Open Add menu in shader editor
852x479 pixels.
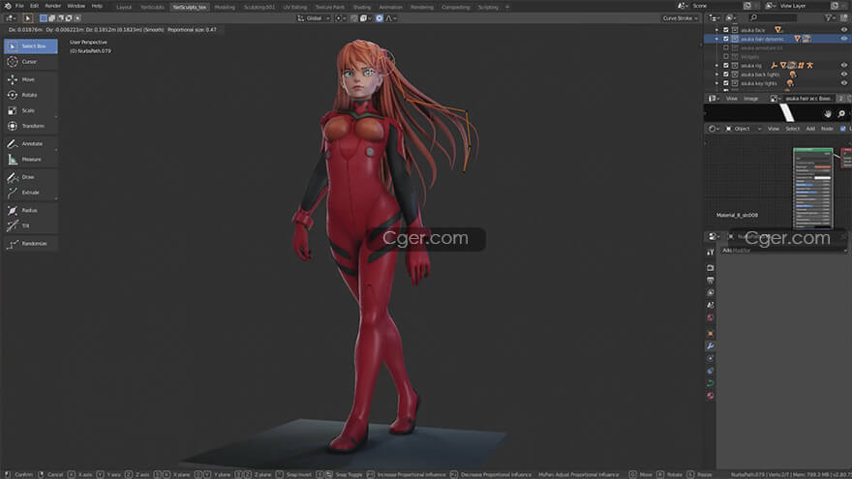pos(810,130)
